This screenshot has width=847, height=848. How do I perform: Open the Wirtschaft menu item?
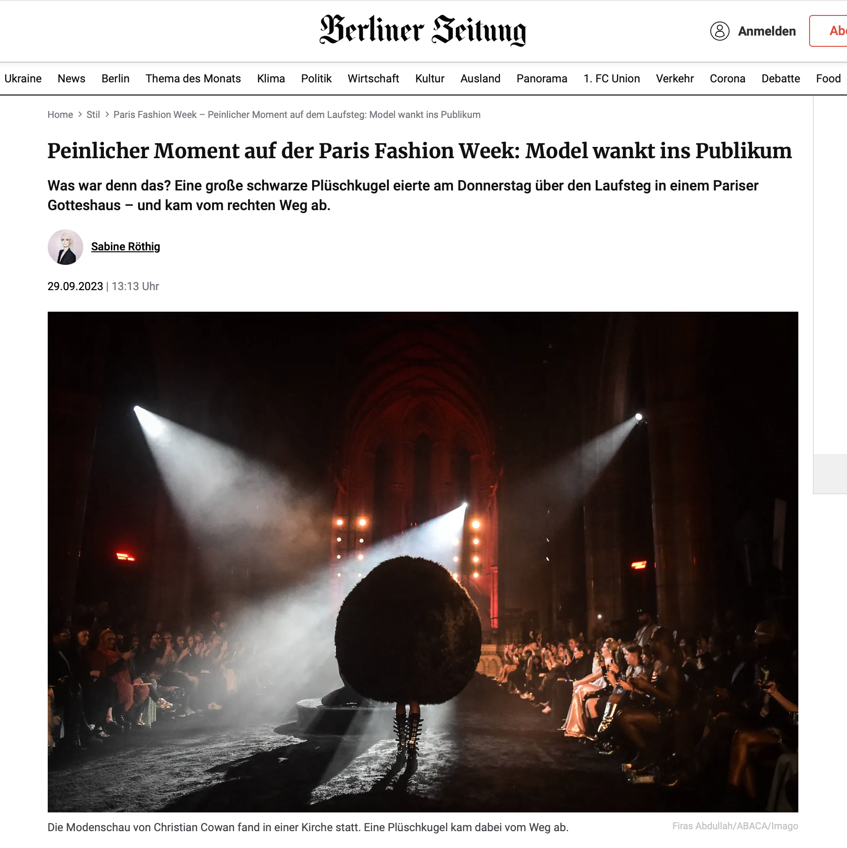373,78
